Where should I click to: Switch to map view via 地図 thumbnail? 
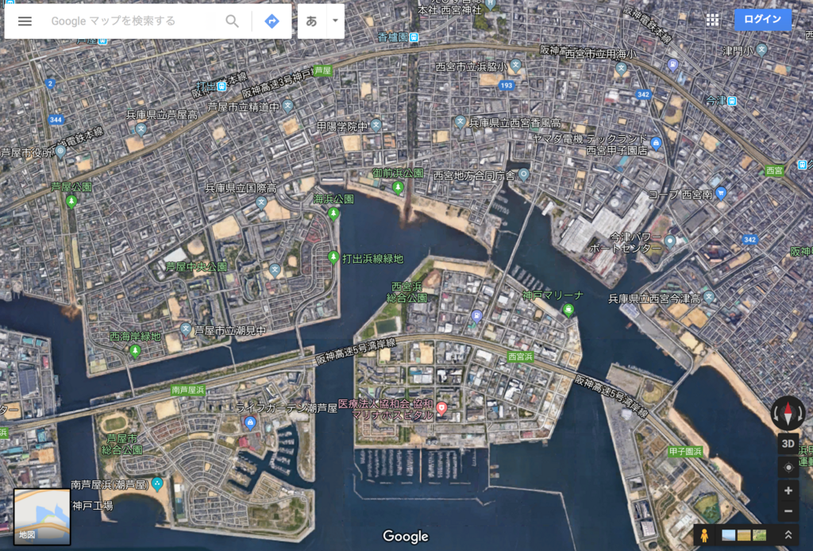click(42, 517)
